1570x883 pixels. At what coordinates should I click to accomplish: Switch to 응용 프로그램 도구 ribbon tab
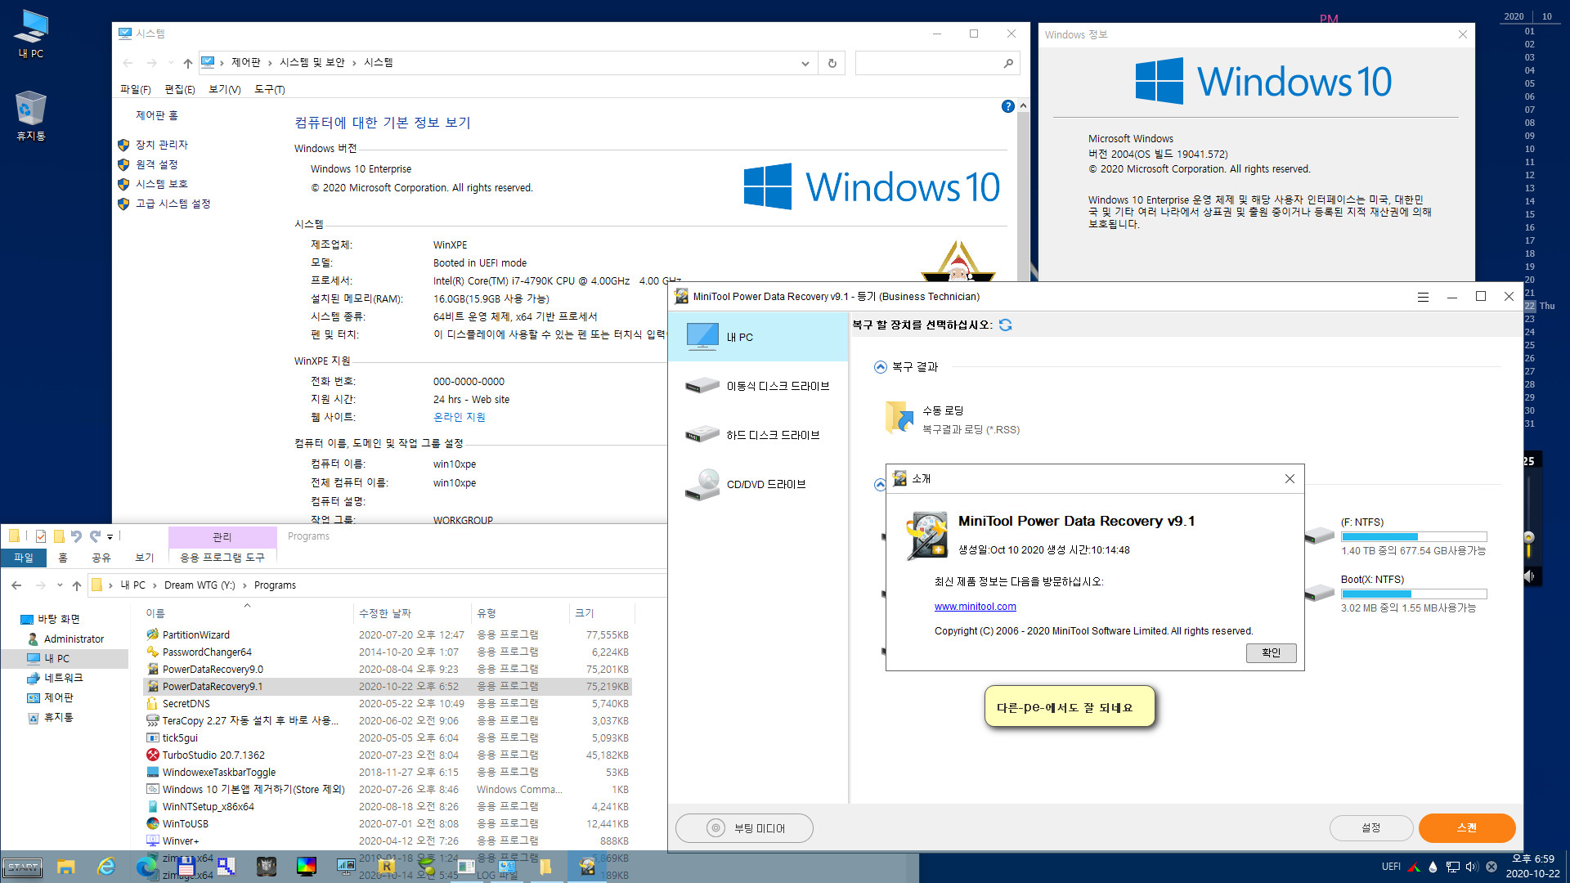click(x=222, y=558)
